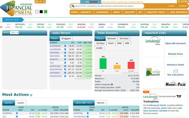Expand the ARCHIVE menu
Screen dimensions: 189x118
(x=130, y=12)
